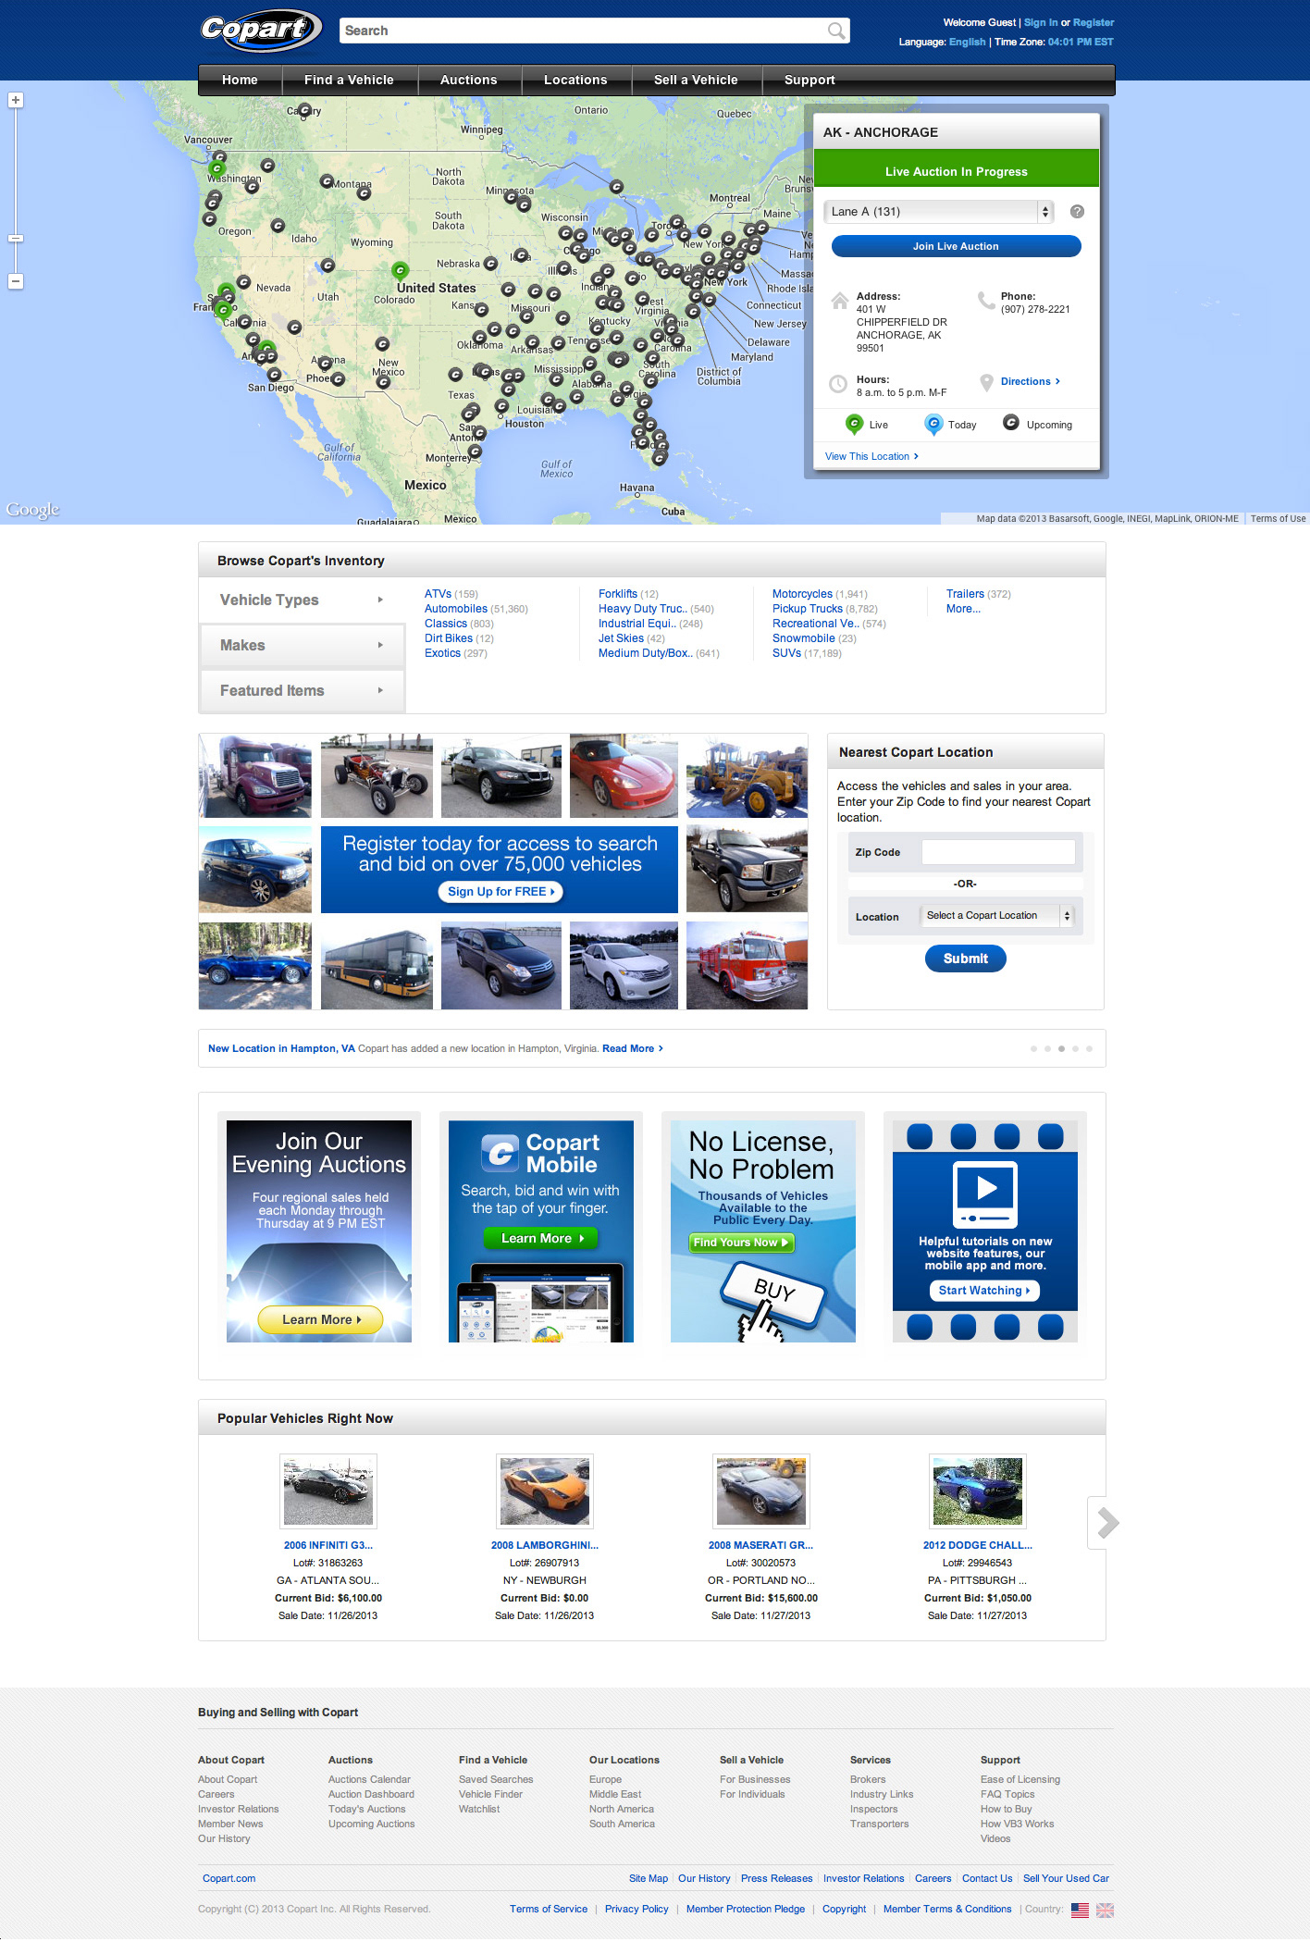The width and height of the screenshot is (1310, 1942).
Task: Click the video play tutorial icon
Action: click(985, 1194)
